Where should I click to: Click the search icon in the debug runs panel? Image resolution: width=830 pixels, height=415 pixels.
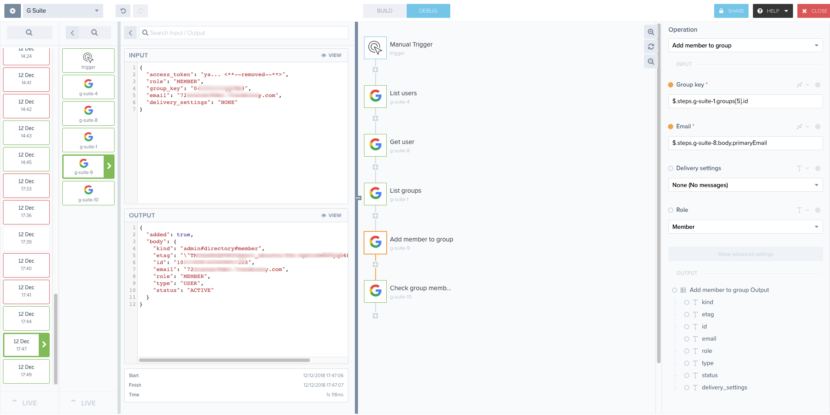click(x=29, y=32)
